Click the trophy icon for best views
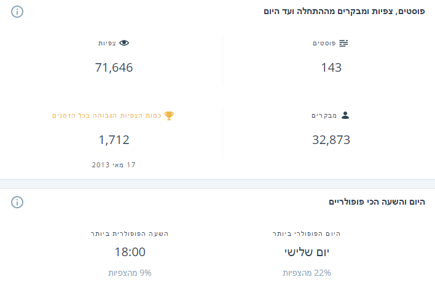 click(170, 115)
